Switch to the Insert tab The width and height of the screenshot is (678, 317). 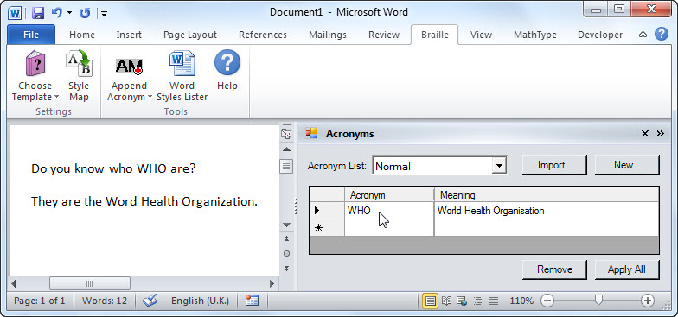pyautogui.click(x=129, y=35)
